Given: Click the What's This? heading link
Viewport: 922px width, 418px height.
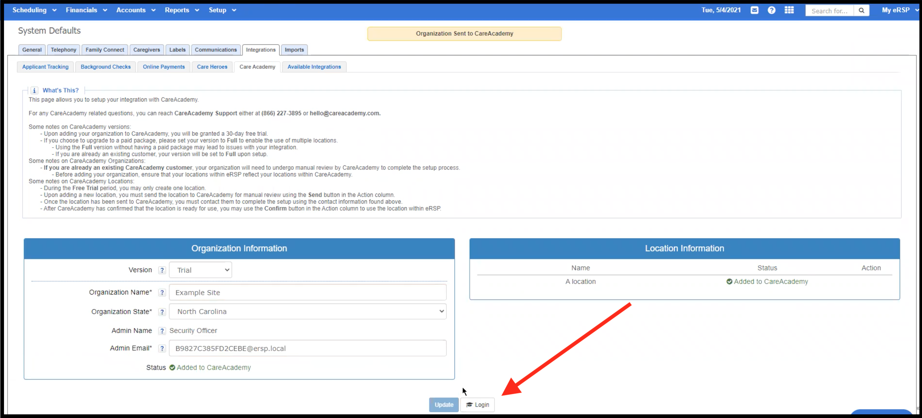Looking at the screenshot, I should click(x=60, y=90).
